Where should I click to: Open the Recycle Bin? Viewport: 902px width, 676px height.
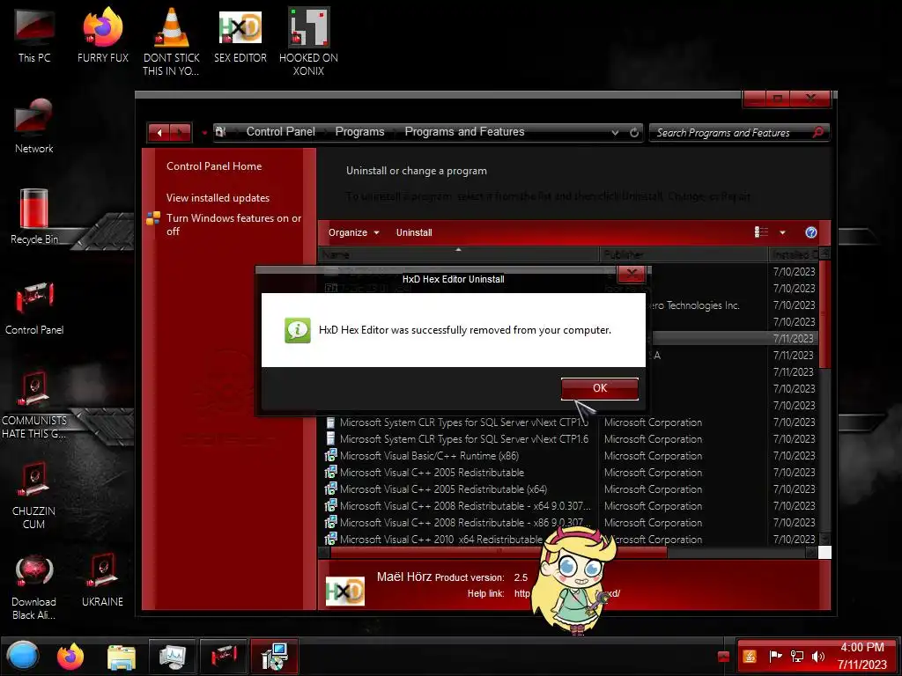tap(34, 217)
